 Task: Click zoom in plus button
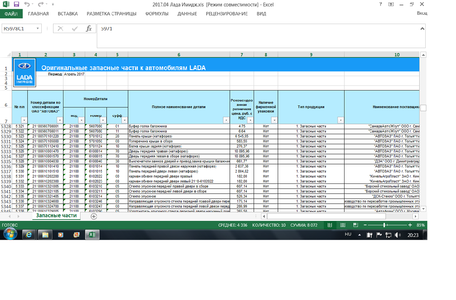410,225
